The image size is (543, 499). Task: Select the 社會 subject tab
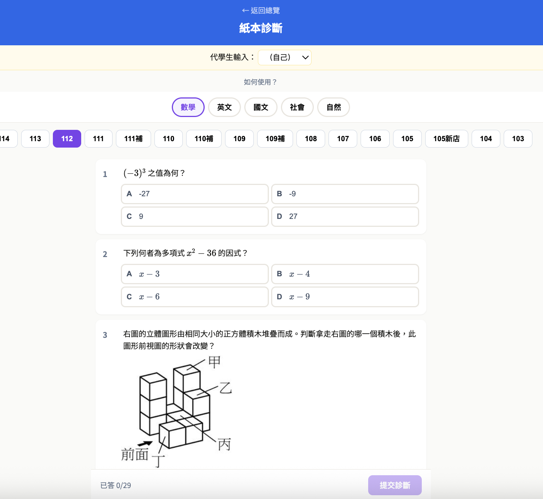297,107
